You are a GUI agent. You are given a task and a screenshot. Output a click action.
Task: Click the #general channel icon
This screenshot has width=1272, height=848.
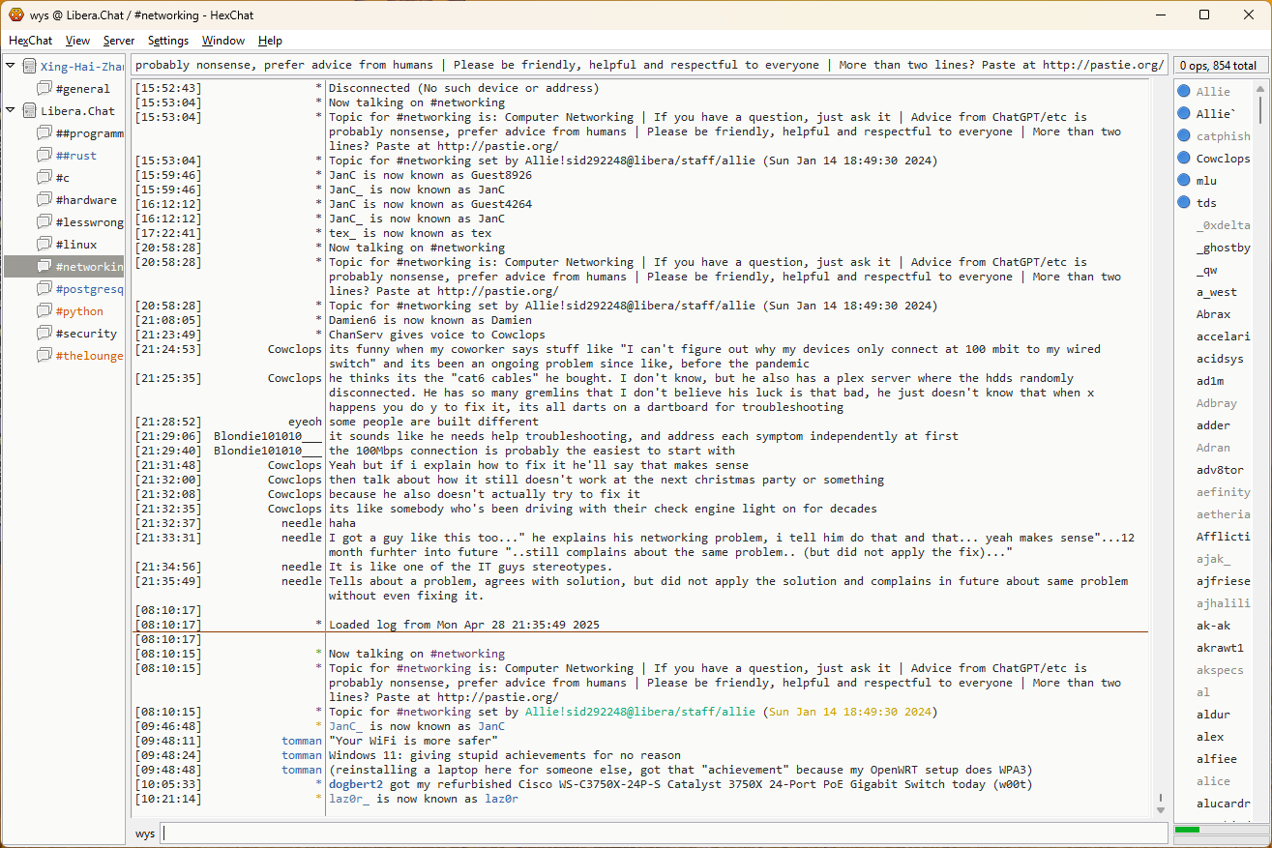pyautogui.click(x=44, y=89)
